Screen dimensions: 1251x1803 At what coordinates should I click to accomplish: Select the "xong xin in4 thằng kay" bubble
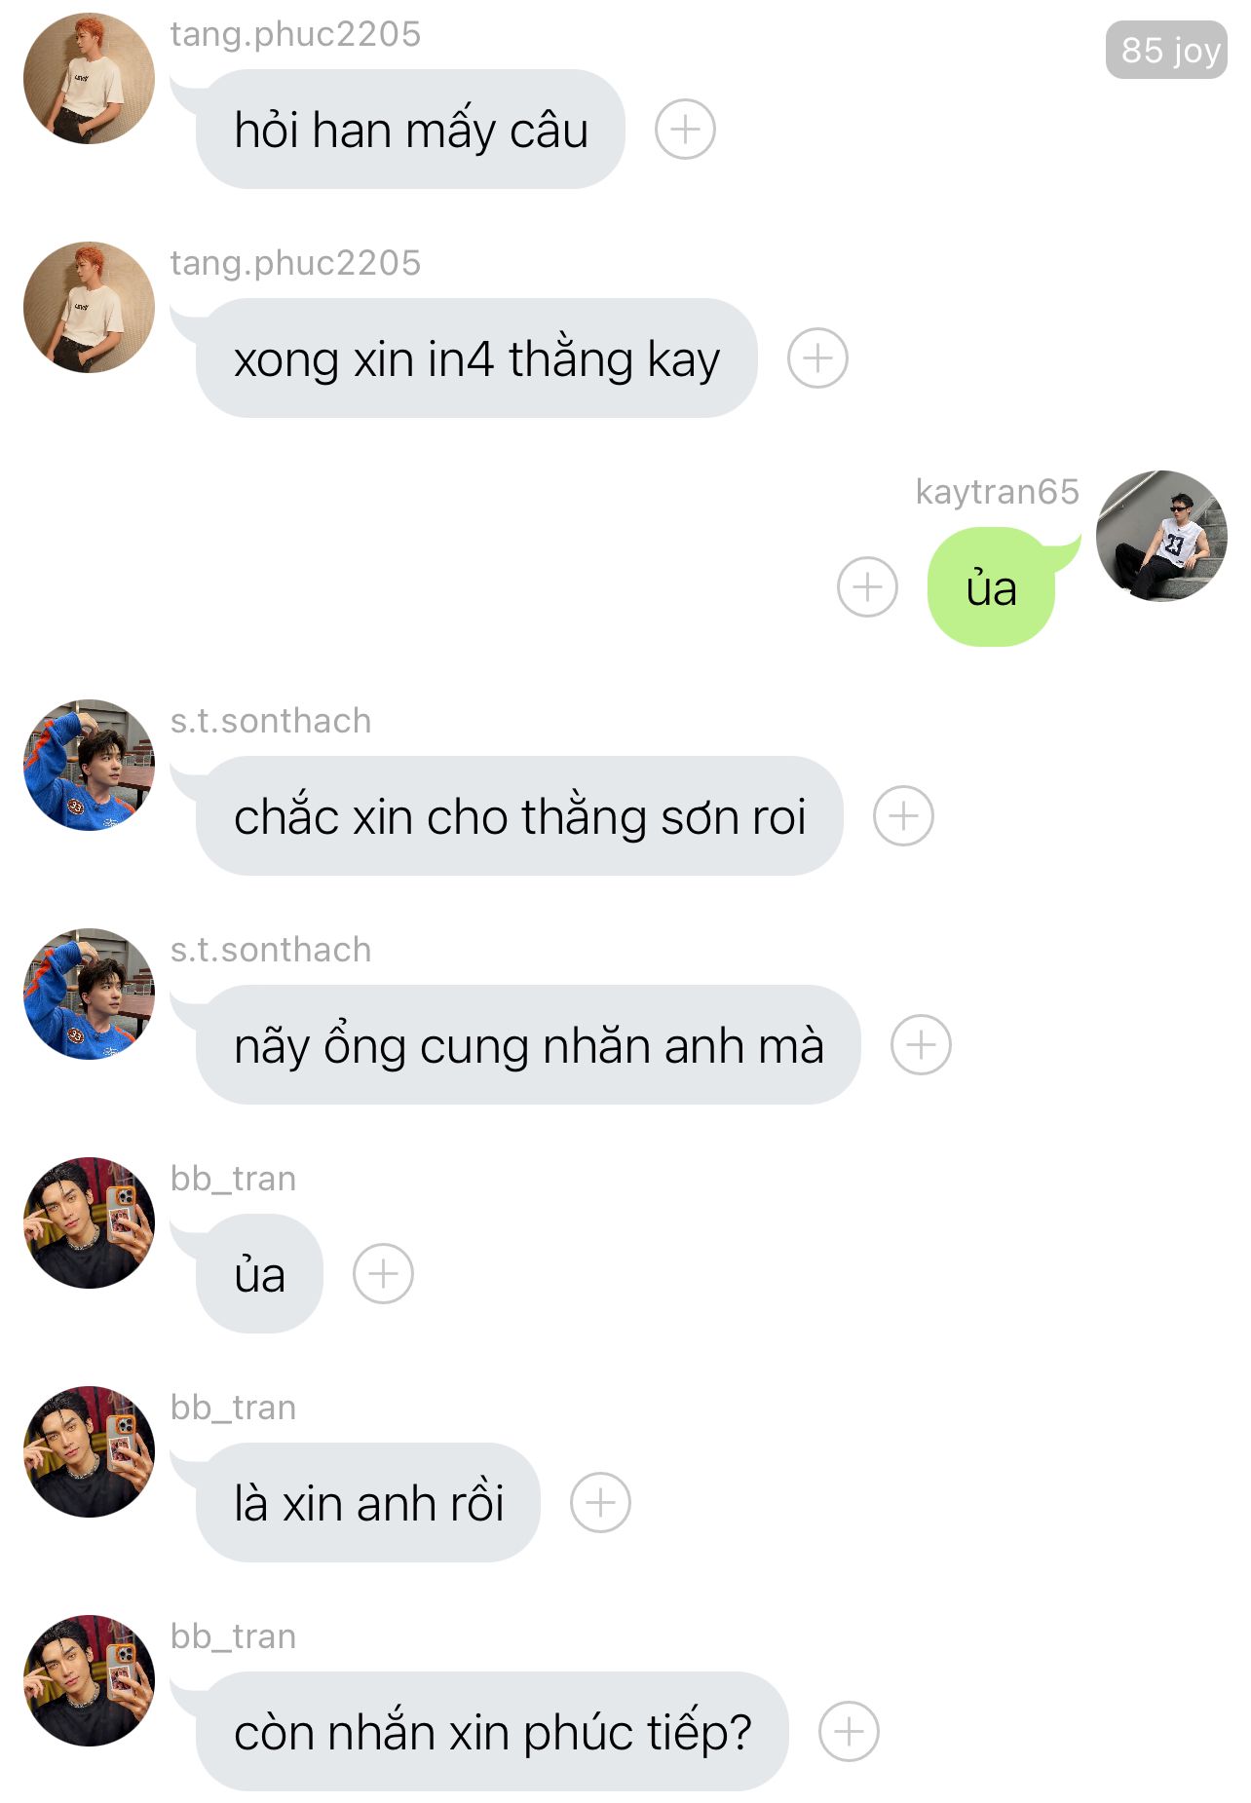[x=476, y=357]
